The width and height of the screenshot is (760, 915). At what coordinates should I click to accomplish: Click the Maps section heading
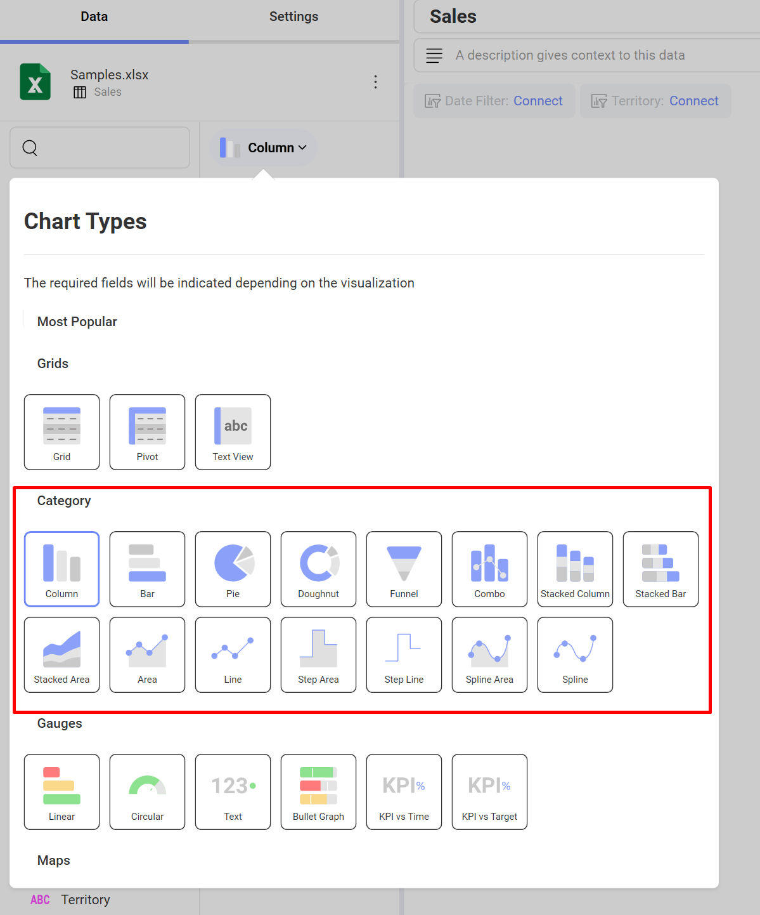pos(53,860)
